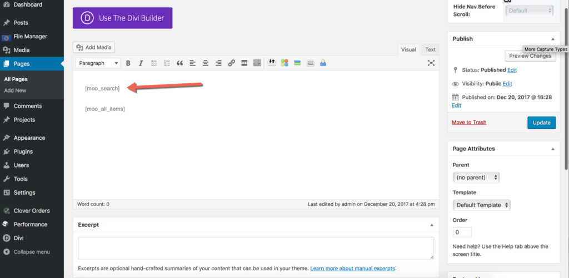Screen dimensions: 569x278
Task: Edit the Published status
Action: [x=512, y=70]
